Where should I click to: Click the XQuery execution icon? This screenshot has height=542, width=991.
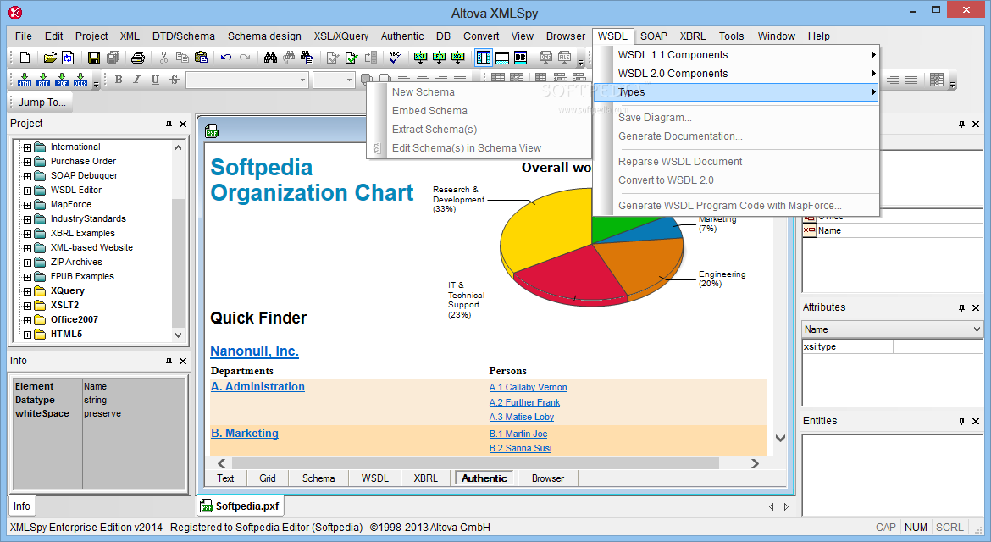(x=458, y=58)
